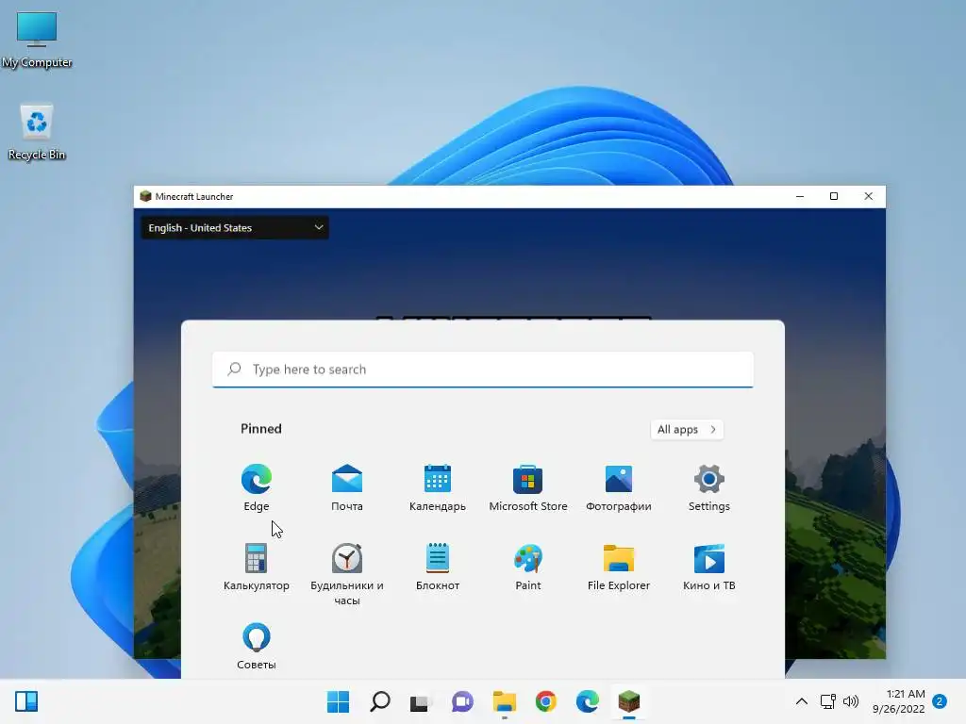Open the Почта mail app

pos(347,487)
